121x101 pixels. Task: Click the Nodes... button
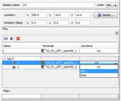pos(106,15)
